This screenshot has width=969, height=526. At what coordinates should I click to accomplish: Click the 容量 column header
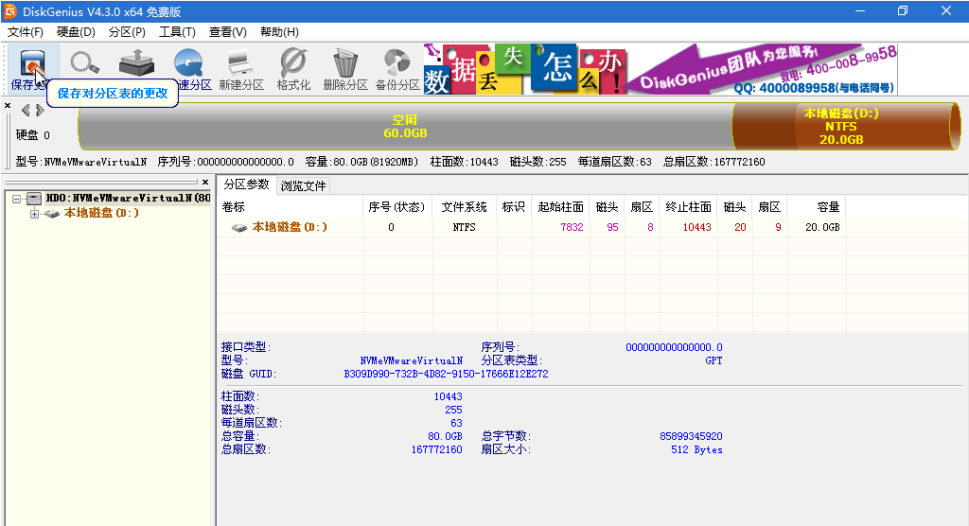click(x=817, y=207)
